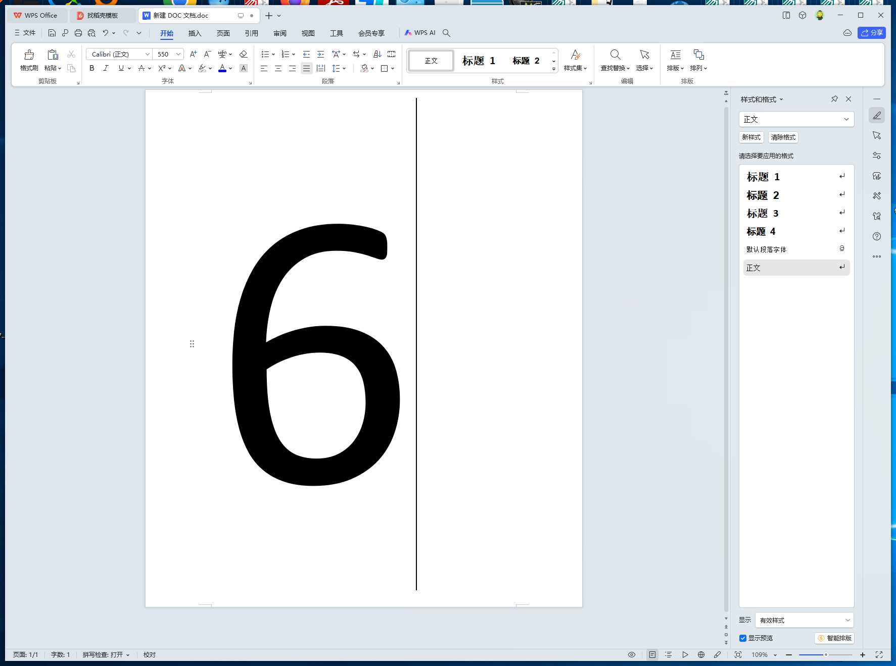Click the pen edit icon in sidebar

[877, 115]
